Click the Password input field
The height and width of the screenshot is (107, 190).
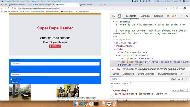55,75
